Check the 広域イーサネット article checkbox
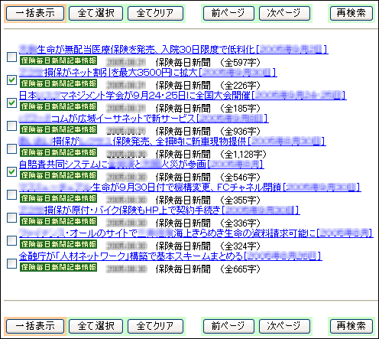Viewport: 379px width, 339px height. [x=11, y=125]
